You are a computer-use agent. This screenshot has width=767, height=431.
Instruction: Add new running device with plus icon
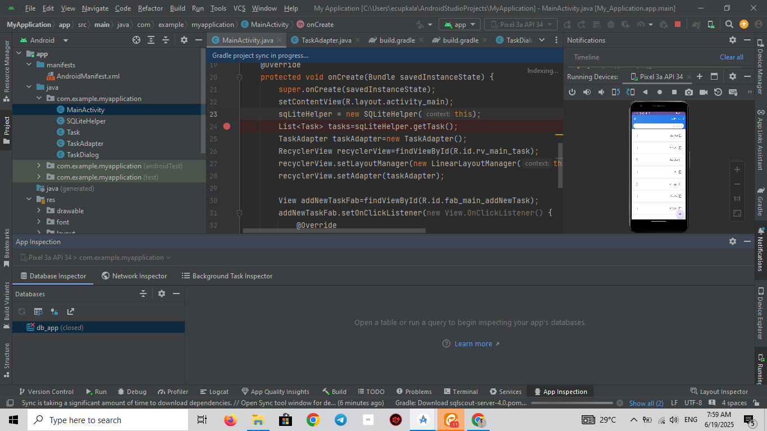(x=700, y=76)
